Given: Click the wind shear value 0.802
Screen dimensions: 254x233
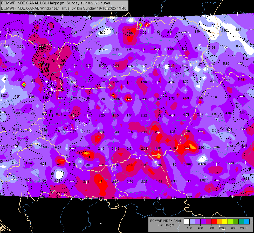Looking at the screenshot, I should click(188, 164).
